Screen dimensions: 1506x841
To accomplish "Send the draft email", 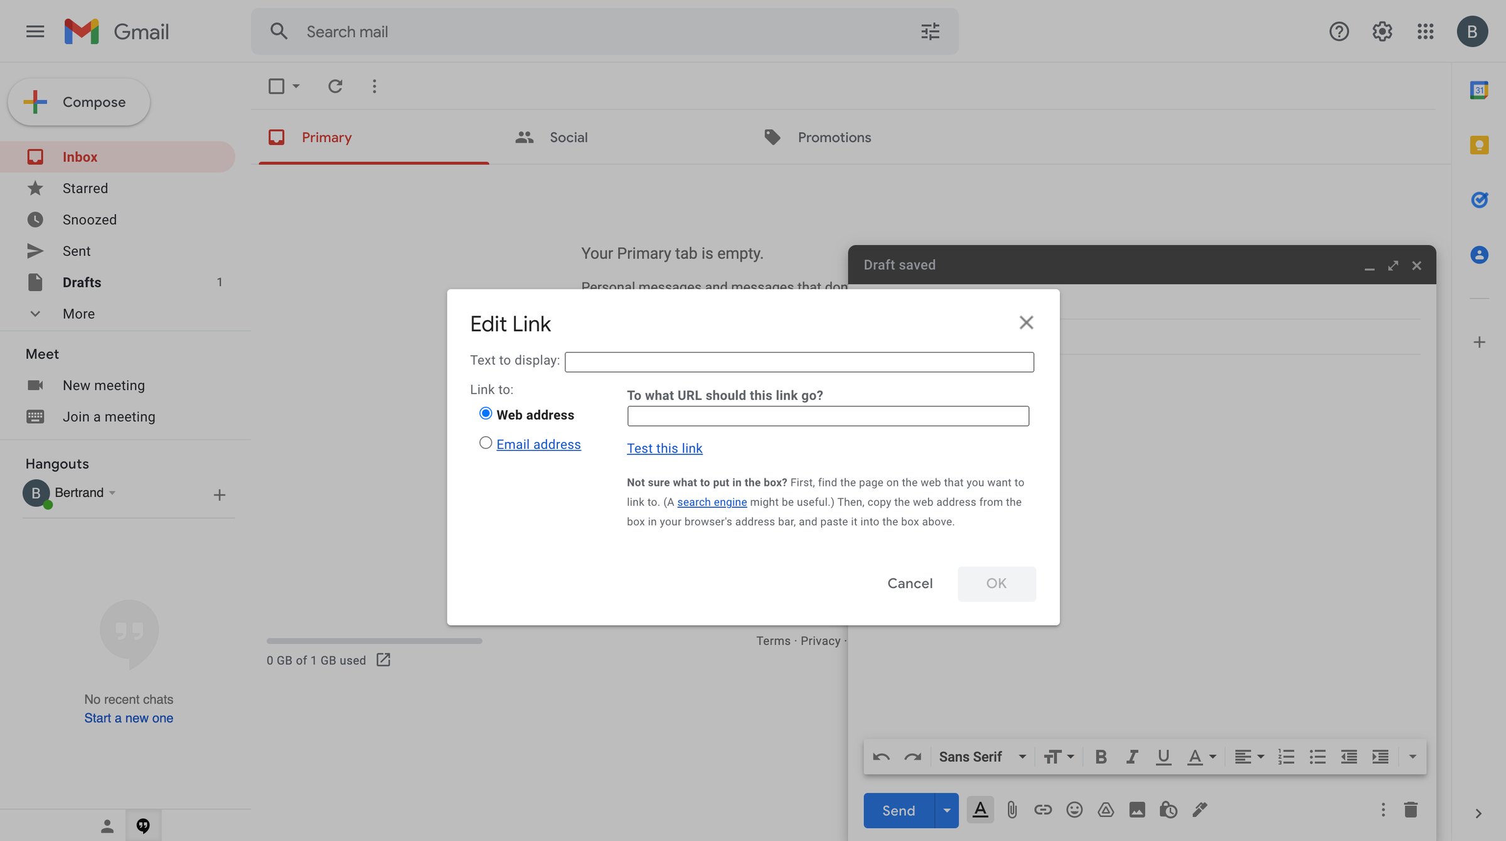I will (x=899, y=810).
